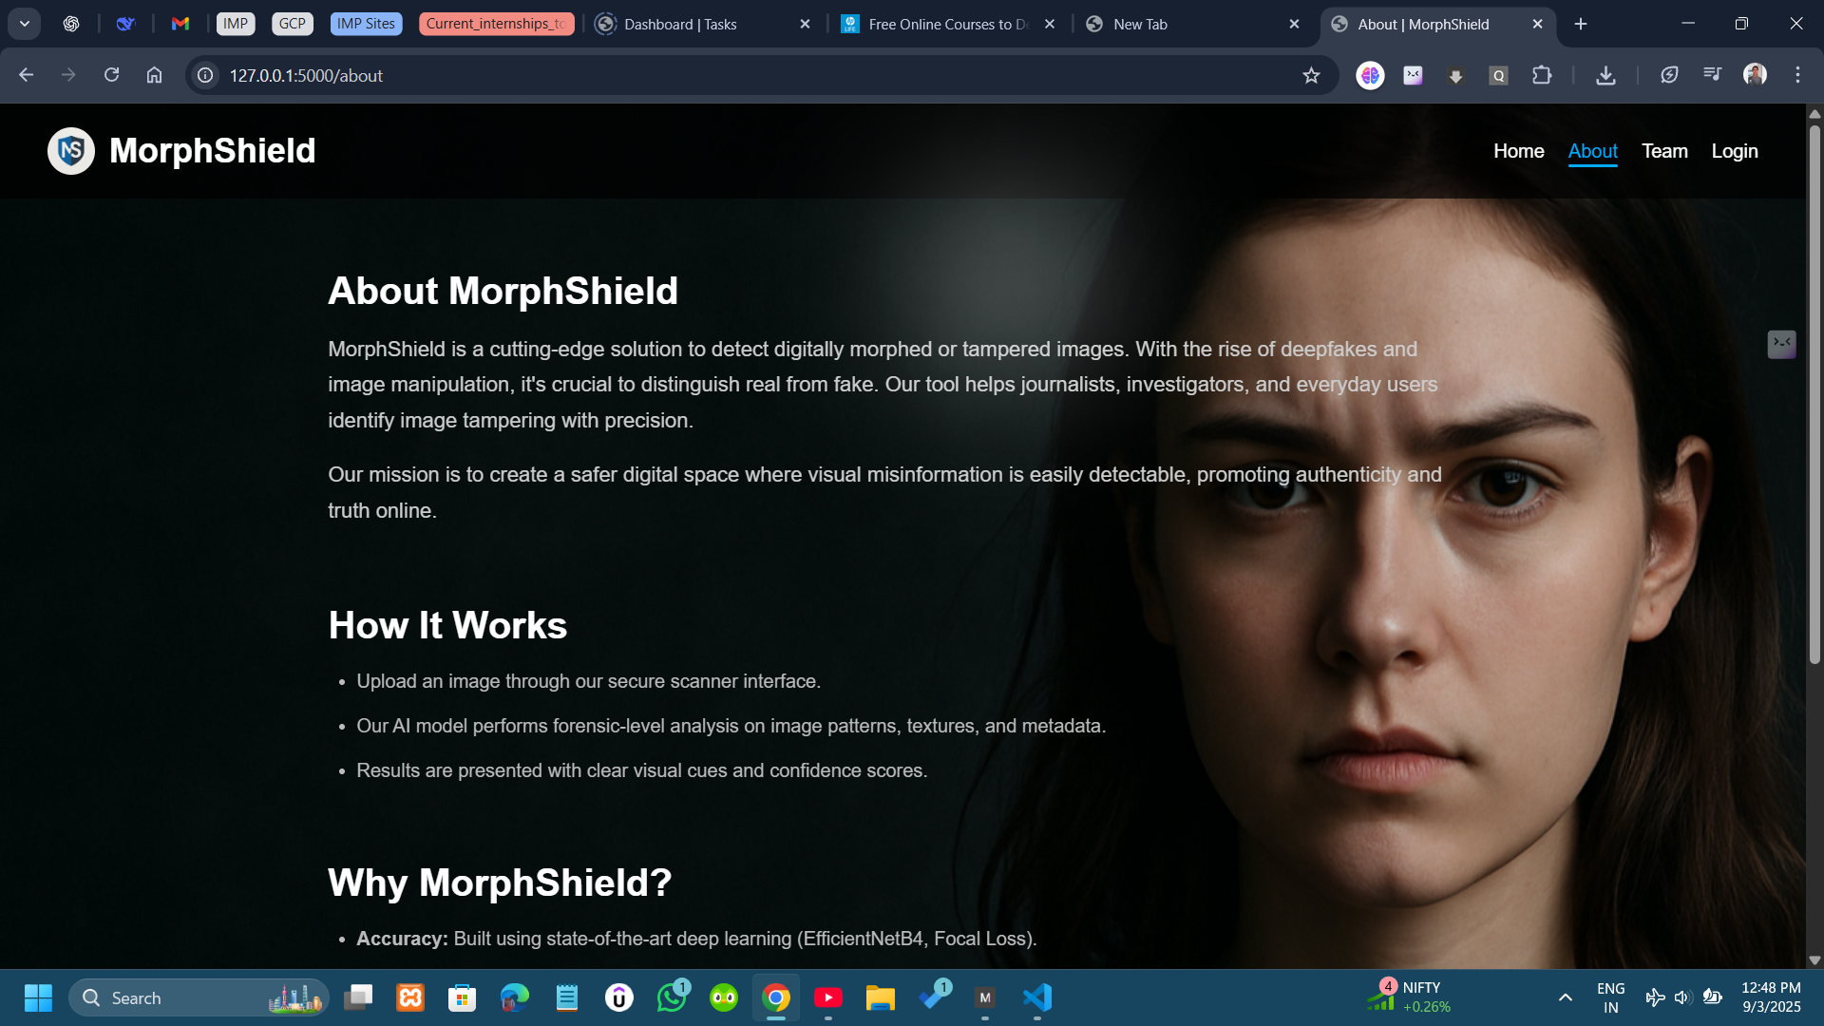Viewport: 1824px width, 1026px height.
Task: Click the MorphShield shield logo
Action: pos(71,151)
